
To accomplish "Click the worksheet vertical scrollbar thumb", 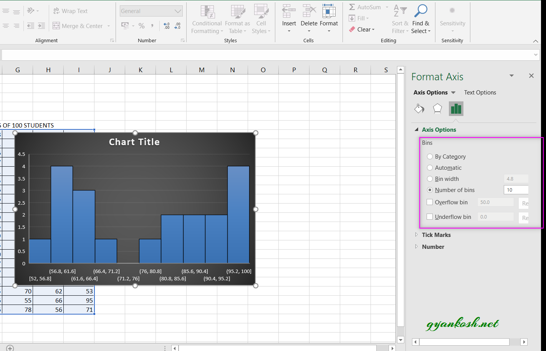I will click(x=400, y=200).
